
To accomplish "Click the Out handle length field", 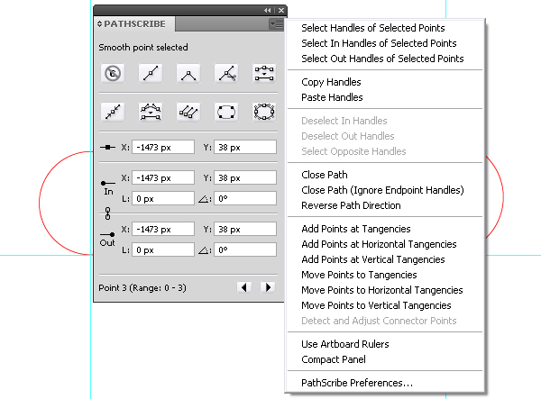I will (163, 249).
